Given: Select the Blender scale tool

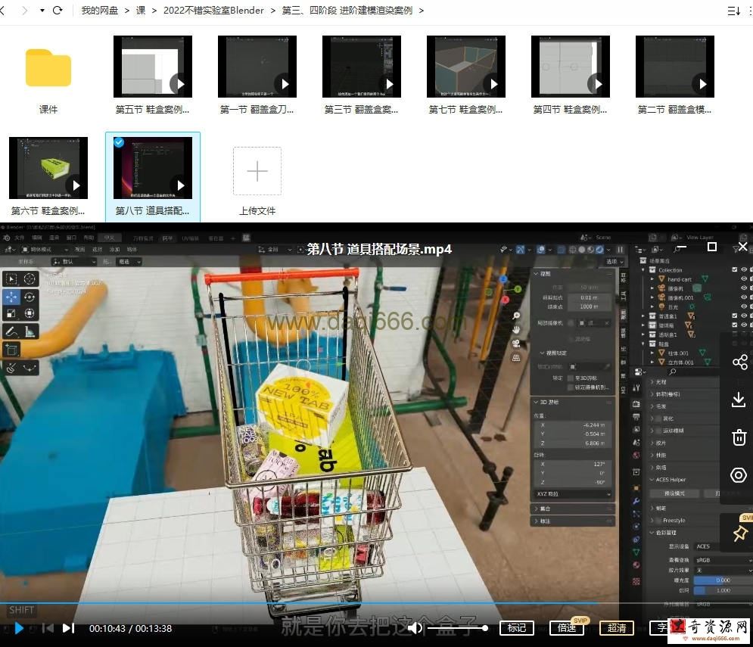Looking at the screenshot, I should [x=11, y=313].
